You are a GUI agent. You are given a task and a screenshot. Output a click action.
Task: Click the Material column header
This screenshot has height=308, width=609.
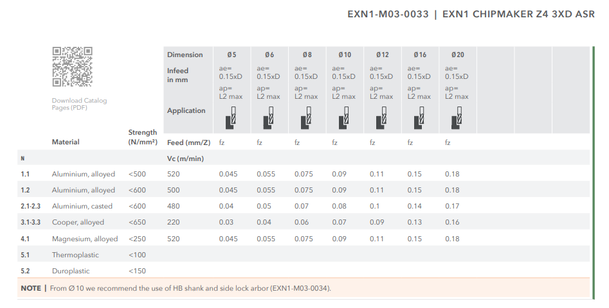(x=66, y=142)
